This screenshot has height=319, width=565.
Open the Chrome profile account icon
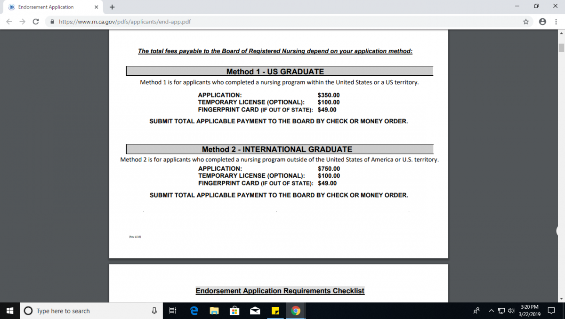542,22
